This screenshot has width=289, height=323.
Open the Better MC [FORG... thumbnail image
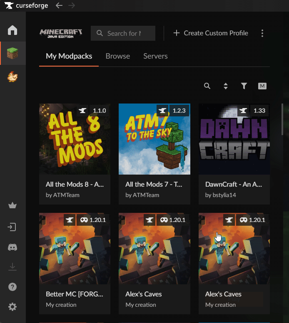[75, 249]
